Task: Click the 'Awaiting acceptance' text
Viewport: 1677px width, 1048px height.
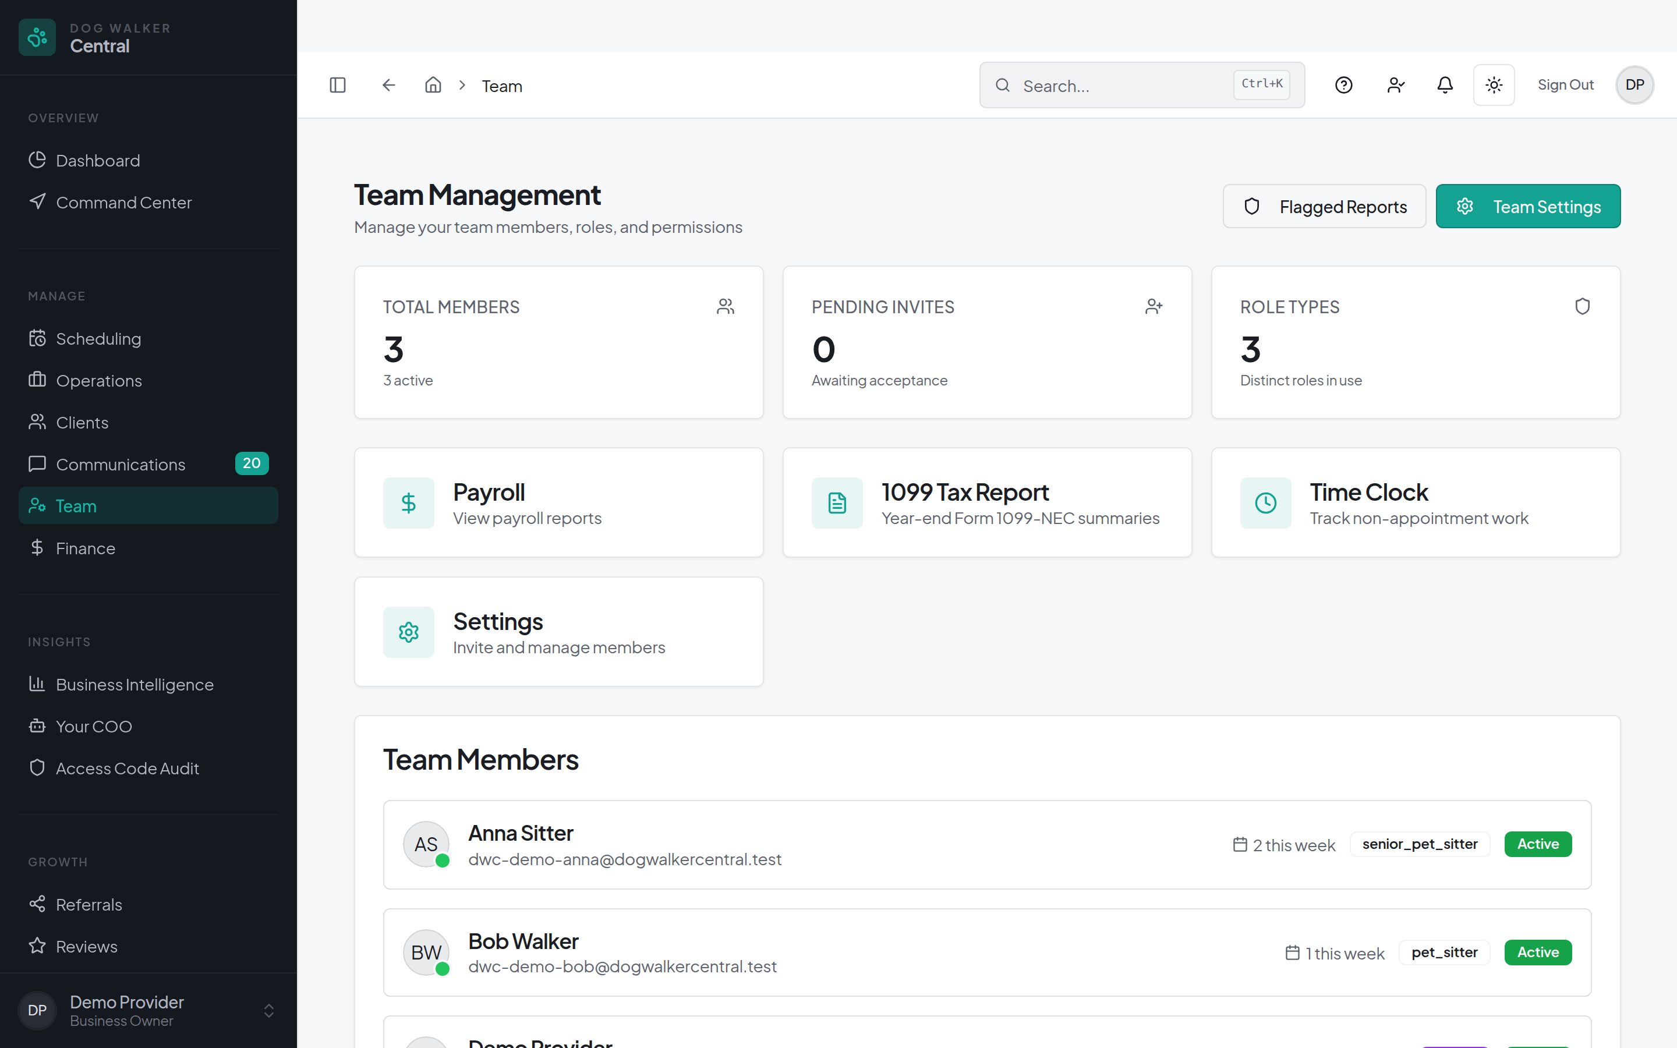Action: click(879, 381)
